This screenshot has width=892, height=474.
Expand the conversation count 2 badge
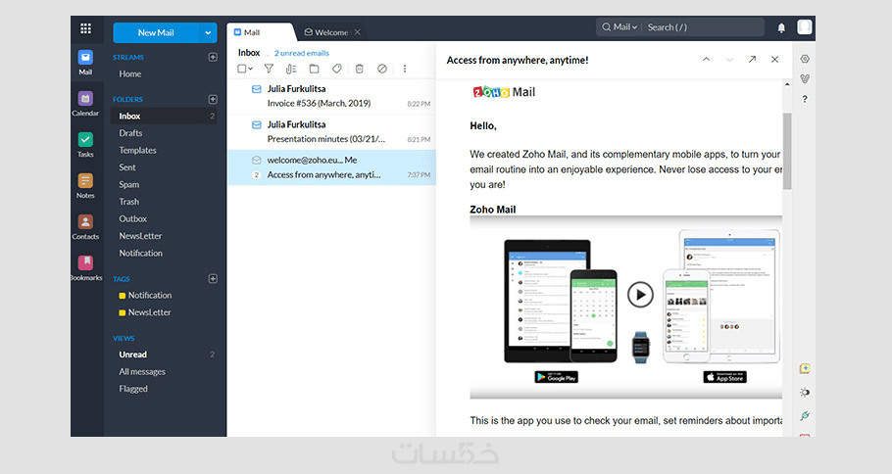[257, 175]
